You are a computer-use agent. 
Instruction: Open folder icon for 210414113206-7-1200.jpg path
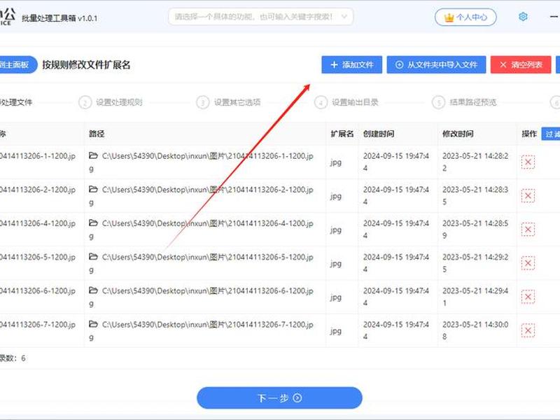93,324
